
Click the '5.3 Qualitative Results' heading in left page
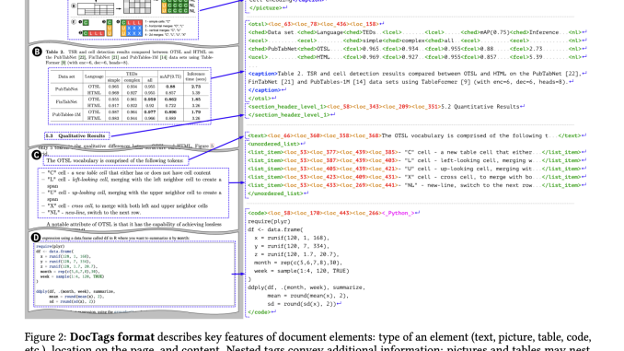click(x=76, y=135)
